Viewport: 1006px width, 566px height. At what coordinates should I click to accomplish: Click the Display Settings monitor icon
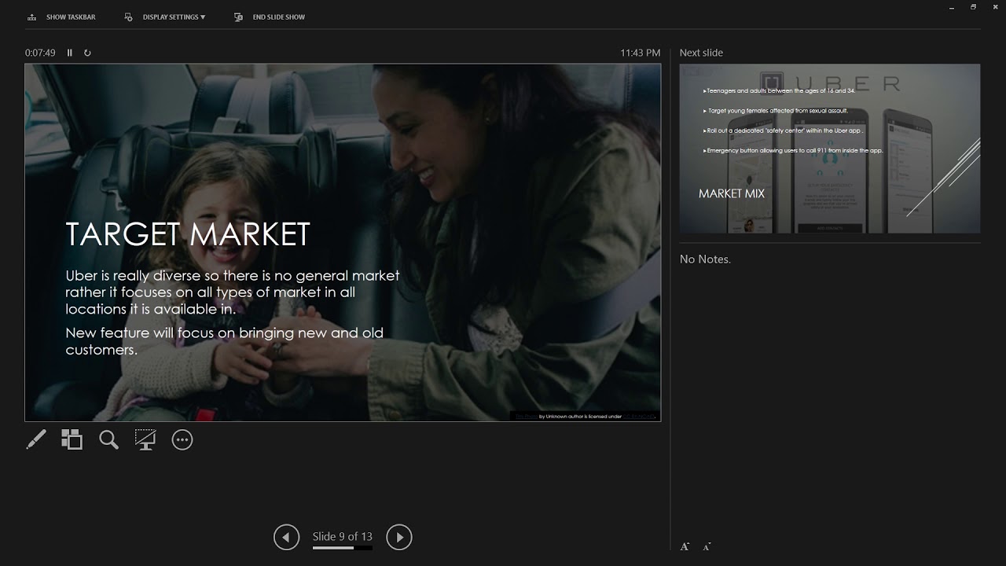click(x=129, y=17)
